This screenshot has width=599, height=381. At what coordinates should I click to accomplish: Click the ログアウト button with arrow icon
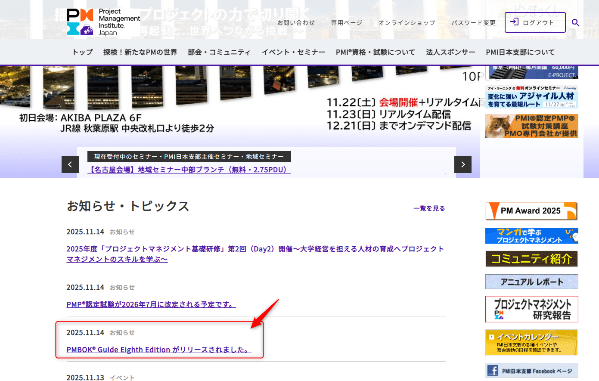[535, 22]
